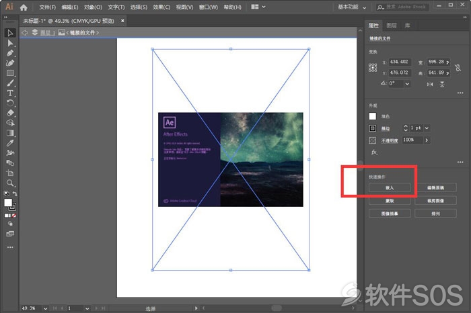This screenshot has width=471, height=313.
Task: Expand the opacity 100% arrow
Action: (427, 140)
